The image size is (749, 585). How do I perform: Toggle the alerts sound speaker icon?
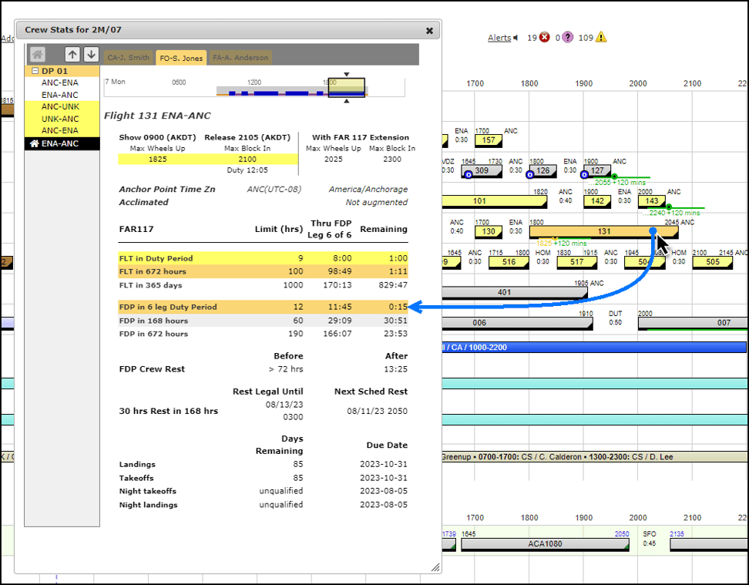pos(516,37)
